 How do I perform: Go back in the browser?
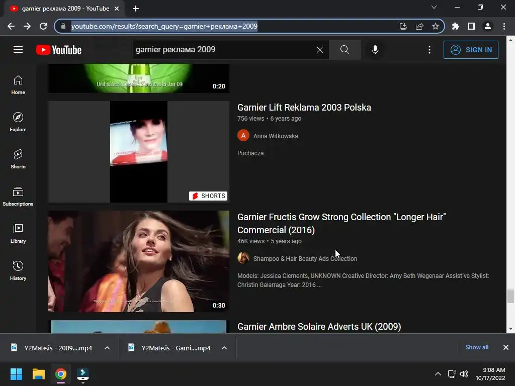point(11,26)
